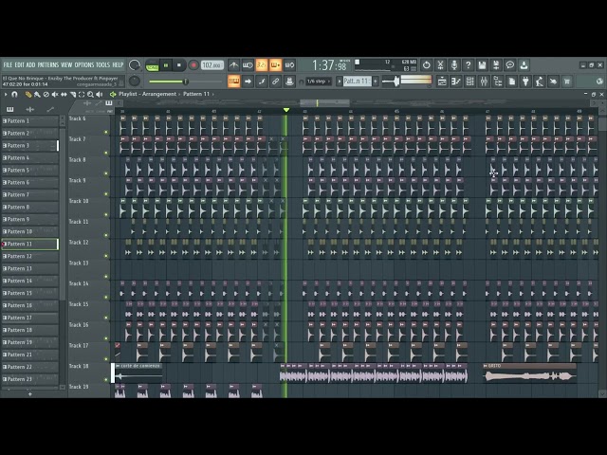The width and height of the screenshot is (607, 455).
Task: Mute Track 16 using its green dot
Action: click(106, 338)
